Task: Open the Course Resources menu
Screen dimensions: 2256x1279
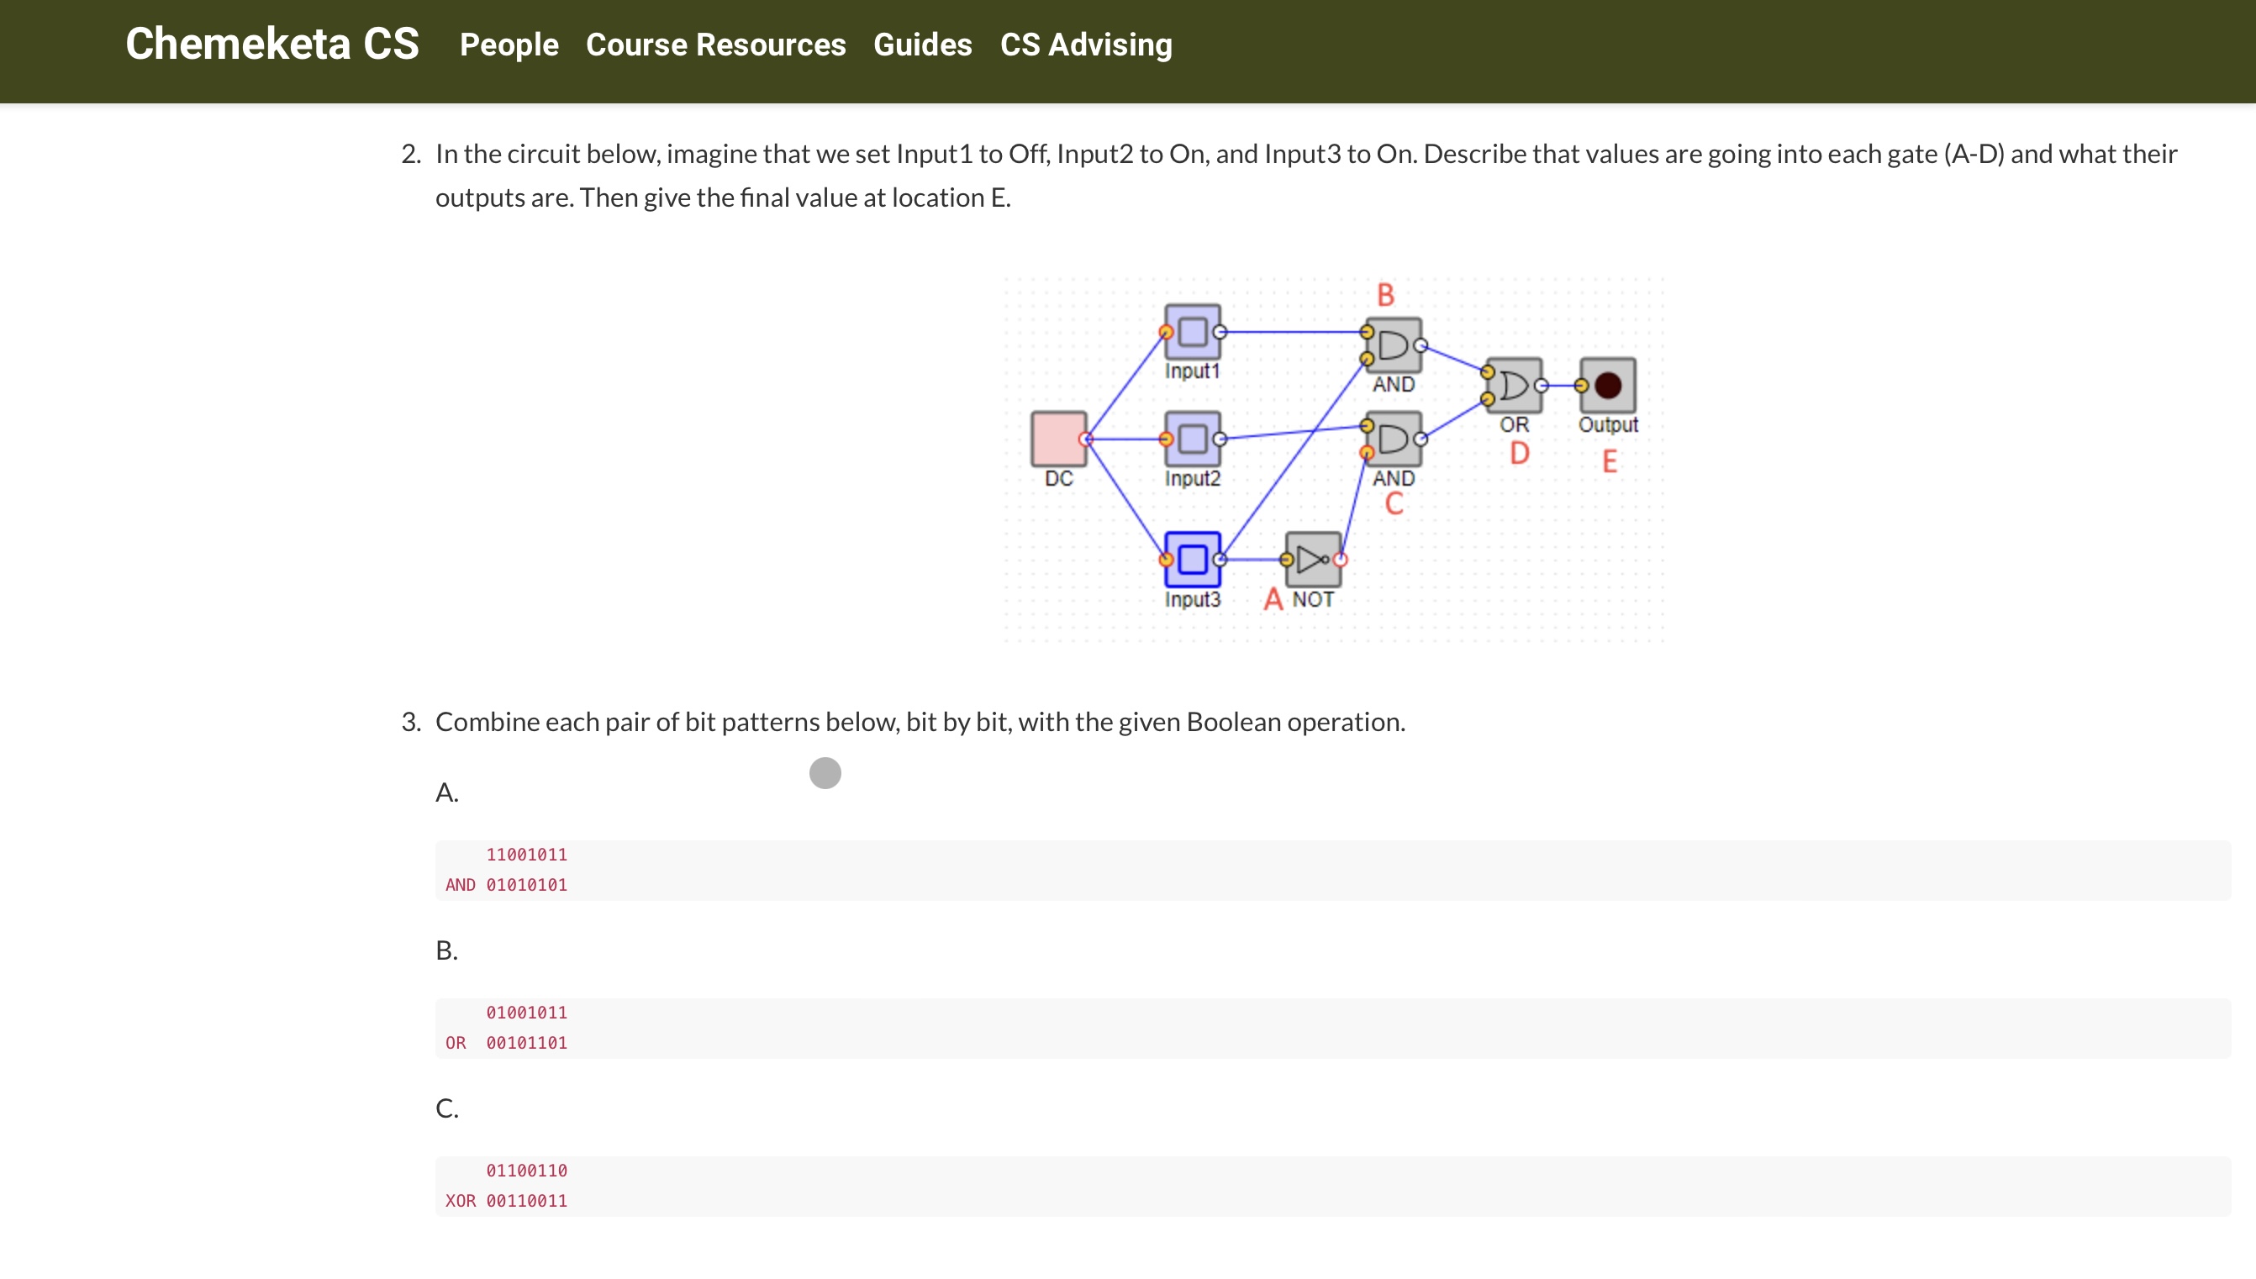Action: (715, 45)
